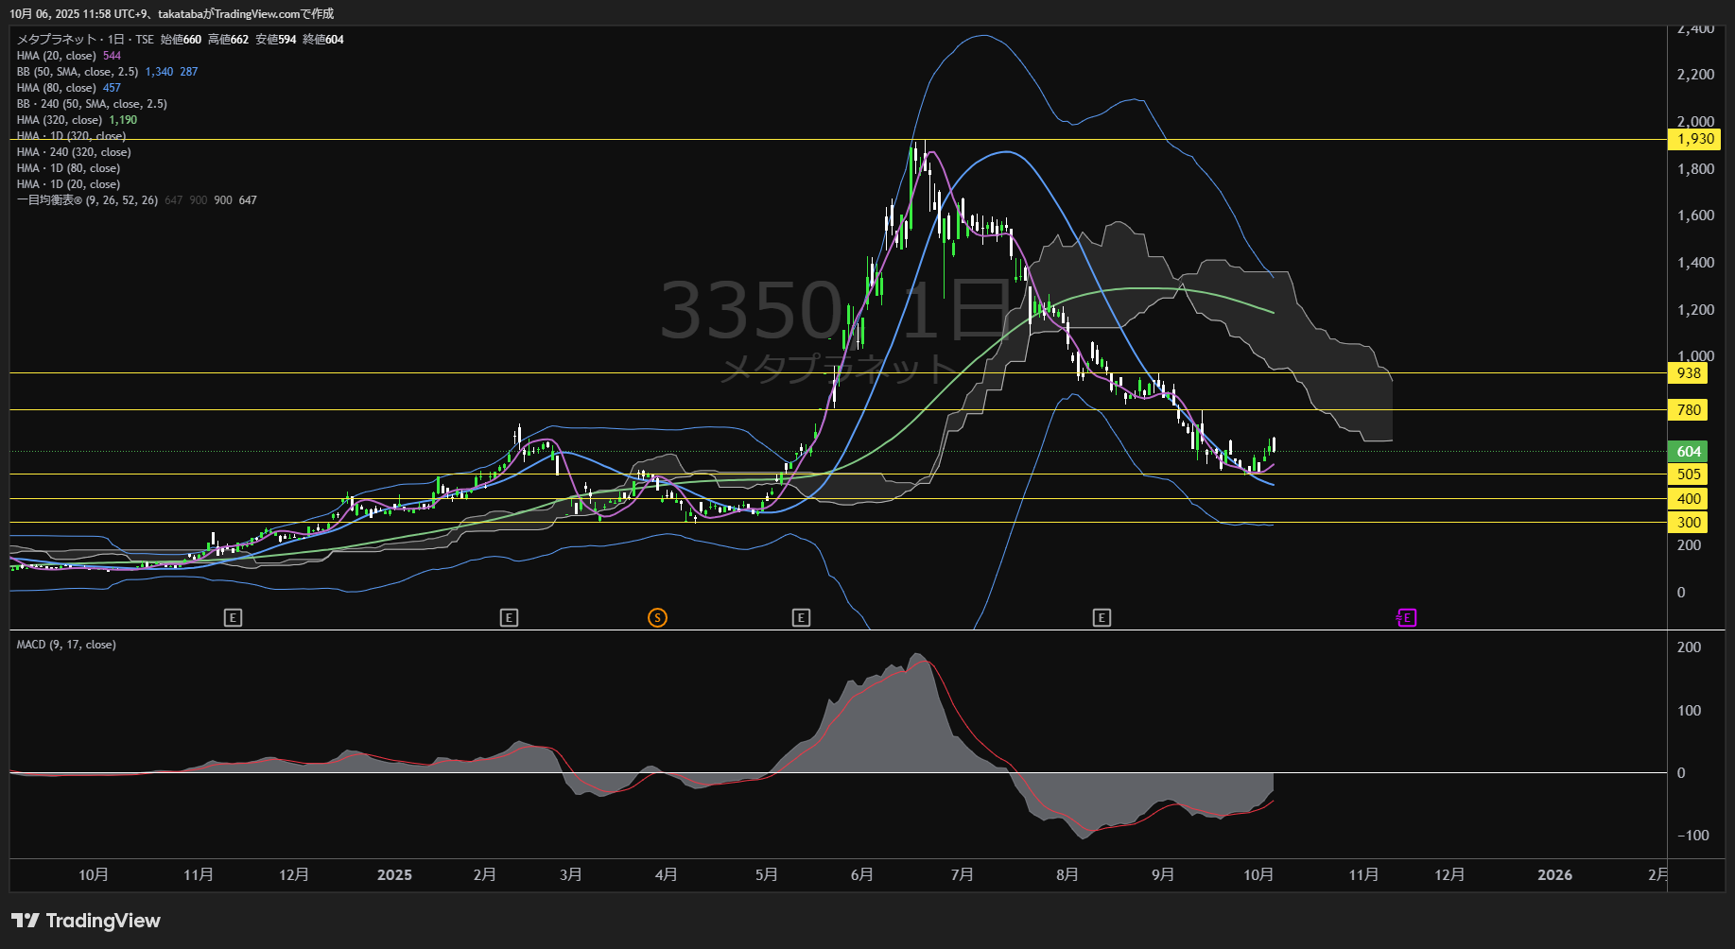Select the 938 horizontal line price label
This screenshot has width=1735, height=949.
click(x=1689, y=373)
